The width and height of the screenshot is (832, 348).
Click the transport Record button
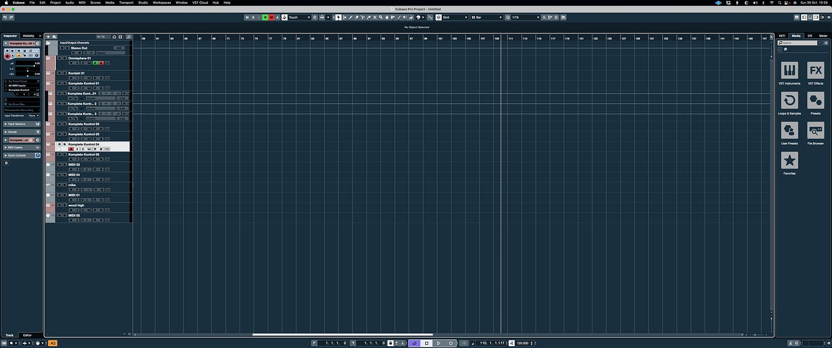[451, 343]
